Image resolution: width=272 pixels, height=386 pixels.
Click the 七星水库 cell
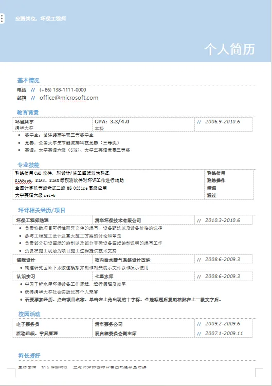pyautogui.click(x=104, y=277)
